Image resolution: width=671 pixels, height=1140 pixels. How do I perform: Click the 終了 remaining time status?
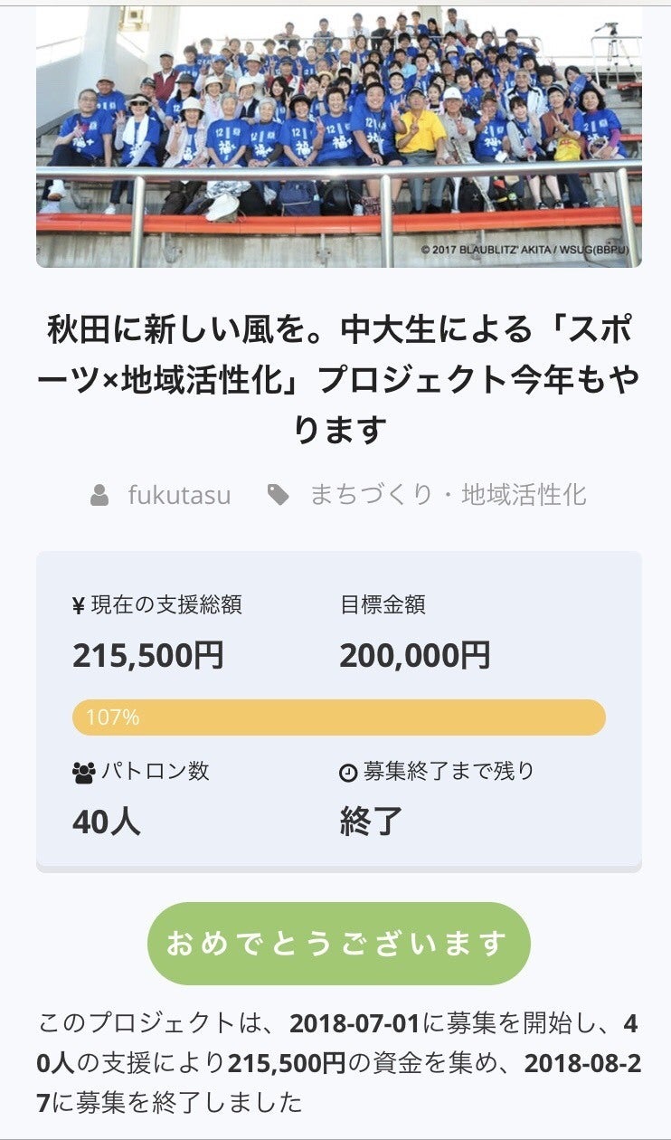[x=371, y=822]
